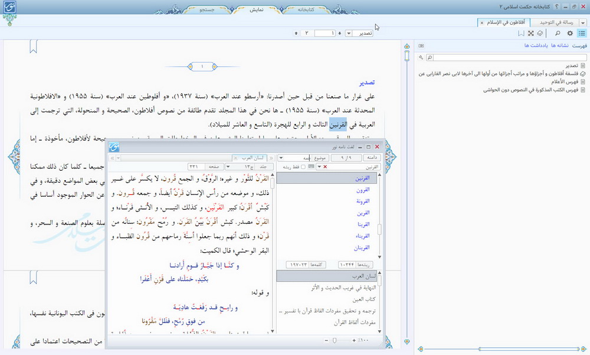This screenshot has height=355, width=590.
Task: Open فهرس الكتب المذكورة في النصوص contents entry
Action: (x=530, y=90)
